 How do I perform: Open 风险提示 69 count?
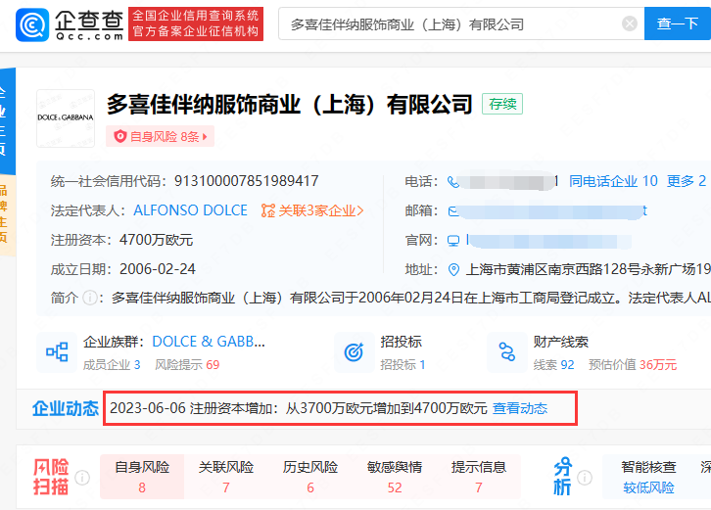[187, 365]
